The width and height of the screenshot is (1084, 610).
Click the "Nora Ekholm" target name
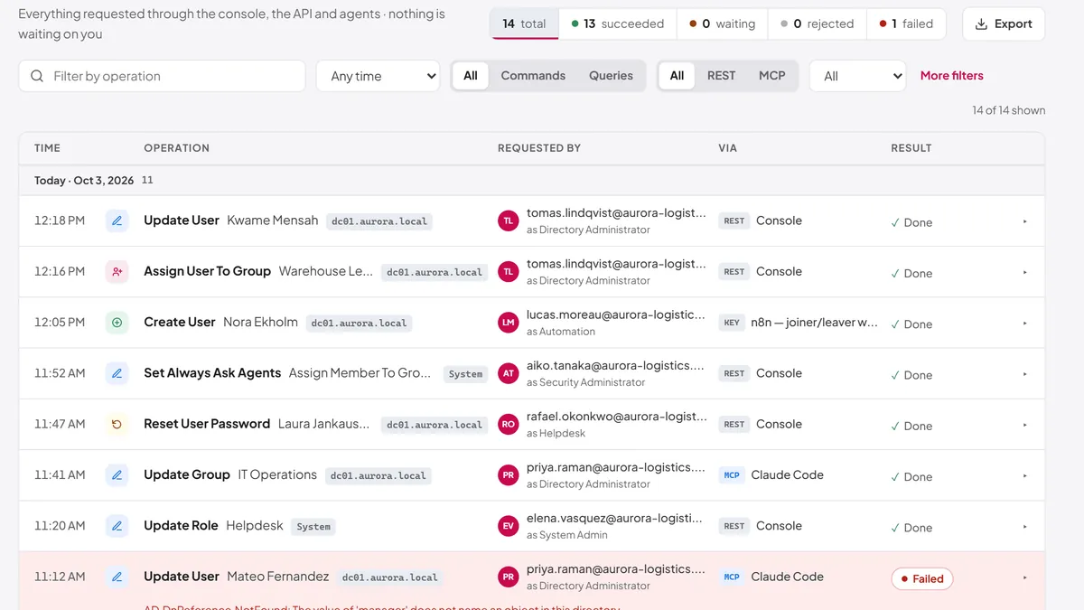pyautogui.click(x=260, y=322)
